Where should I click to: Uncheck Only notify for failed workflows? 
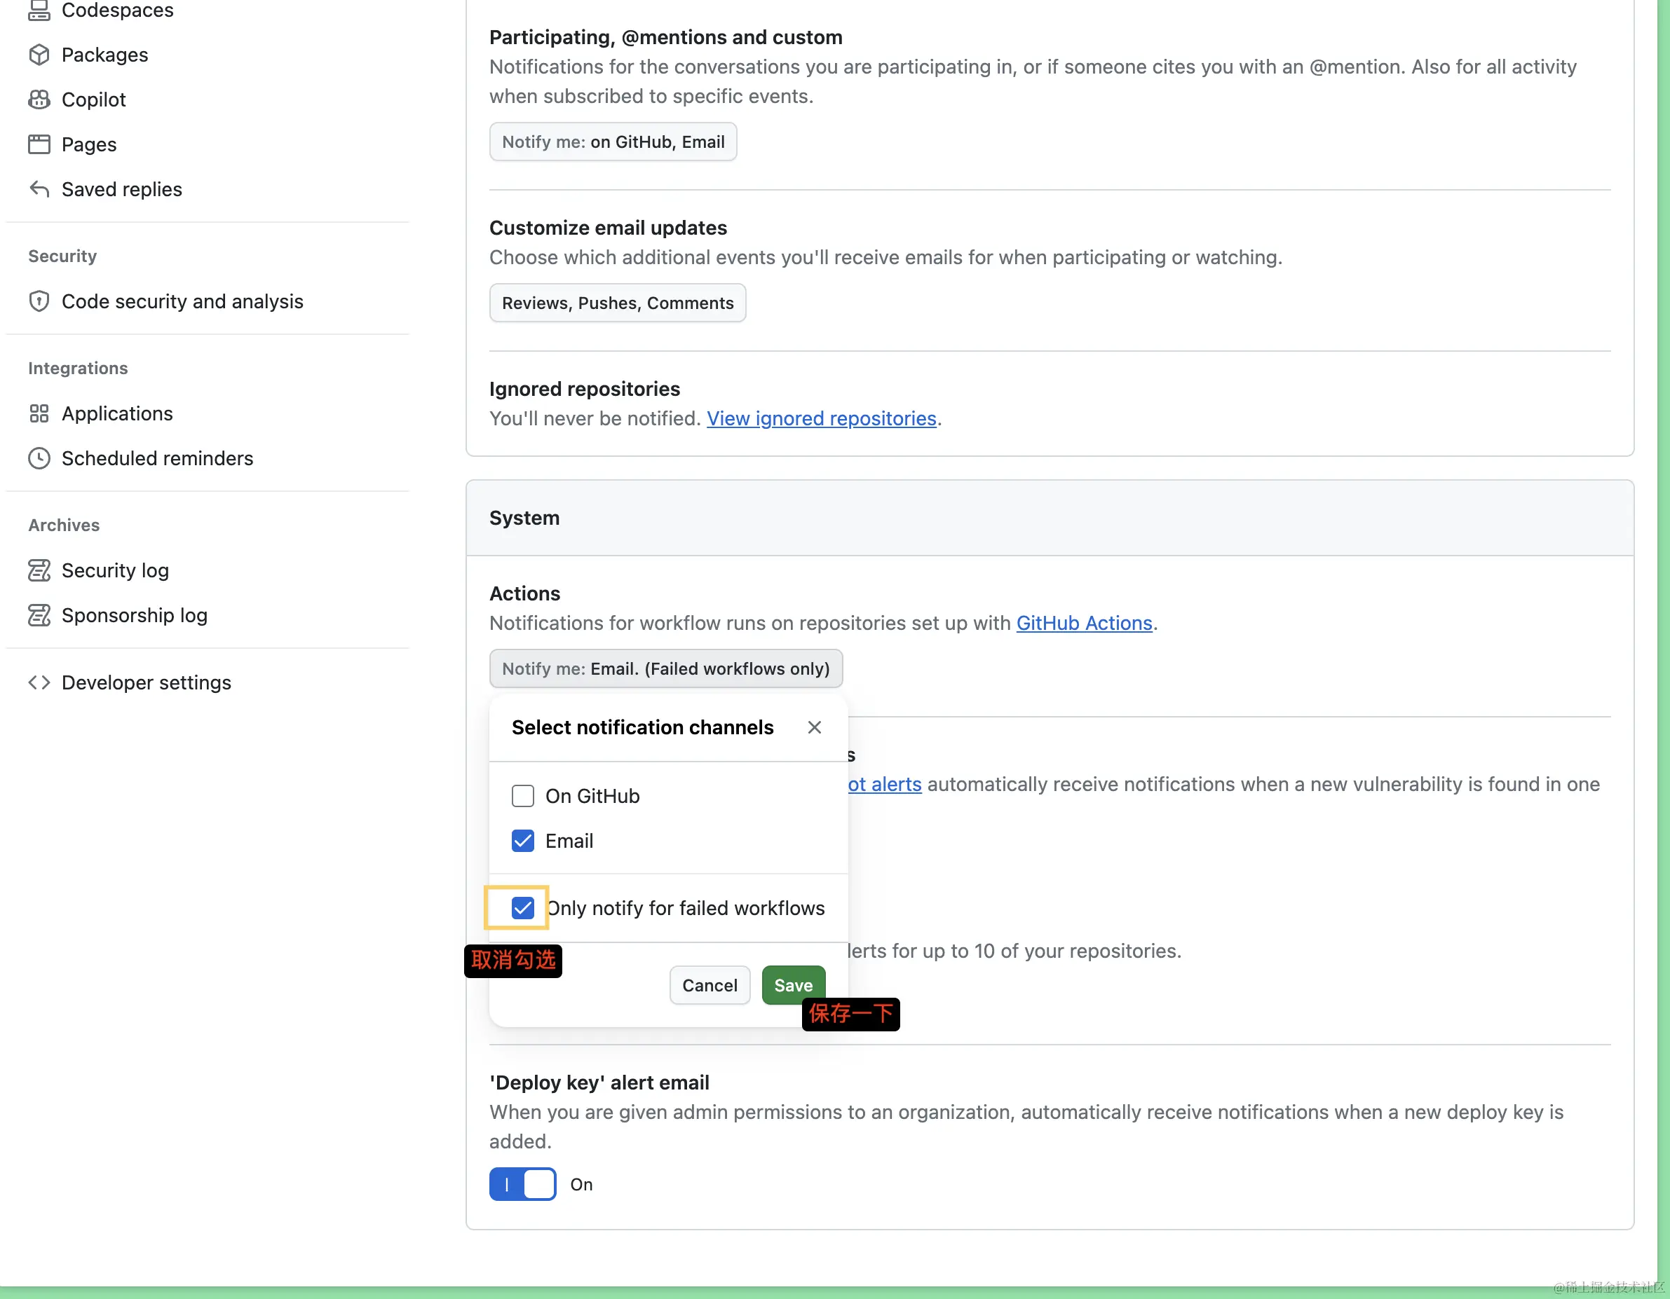523,908
